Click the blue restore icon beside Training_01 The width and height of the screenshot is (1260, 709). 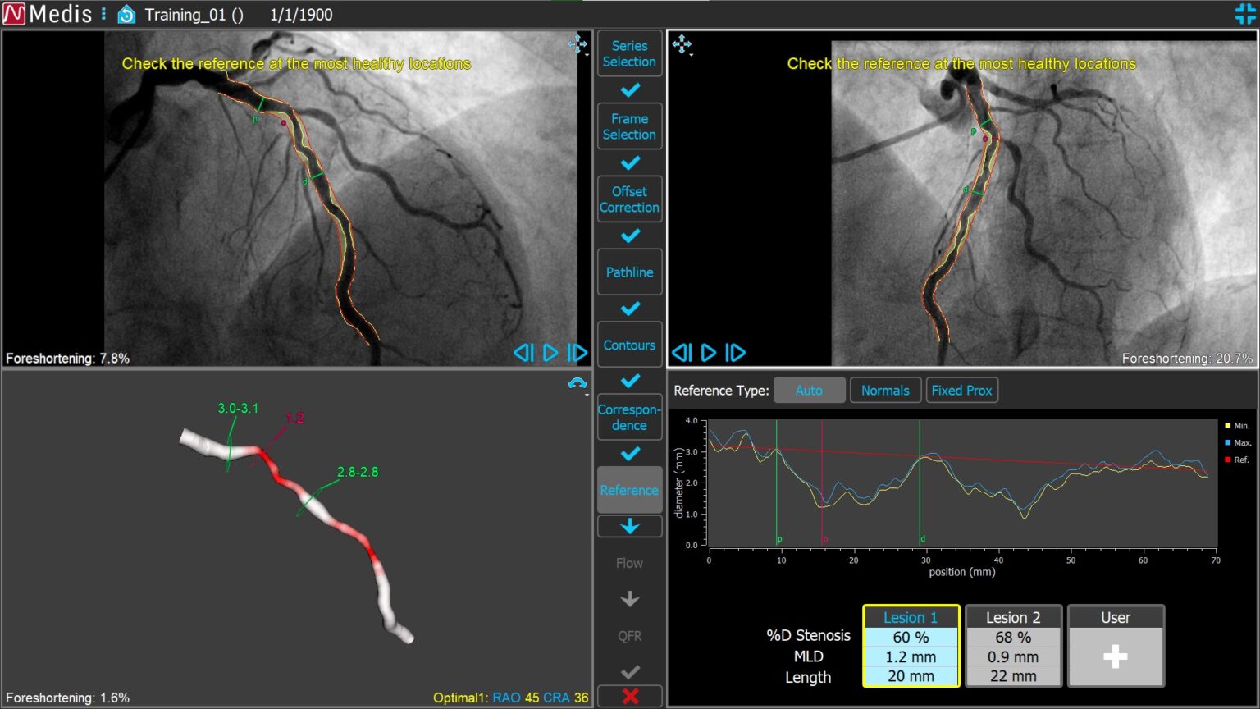(x=126, y=15)
